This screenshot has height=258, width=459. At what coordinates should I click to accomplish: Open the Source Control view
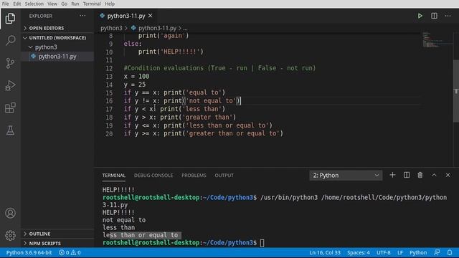[x=10, y=63]
